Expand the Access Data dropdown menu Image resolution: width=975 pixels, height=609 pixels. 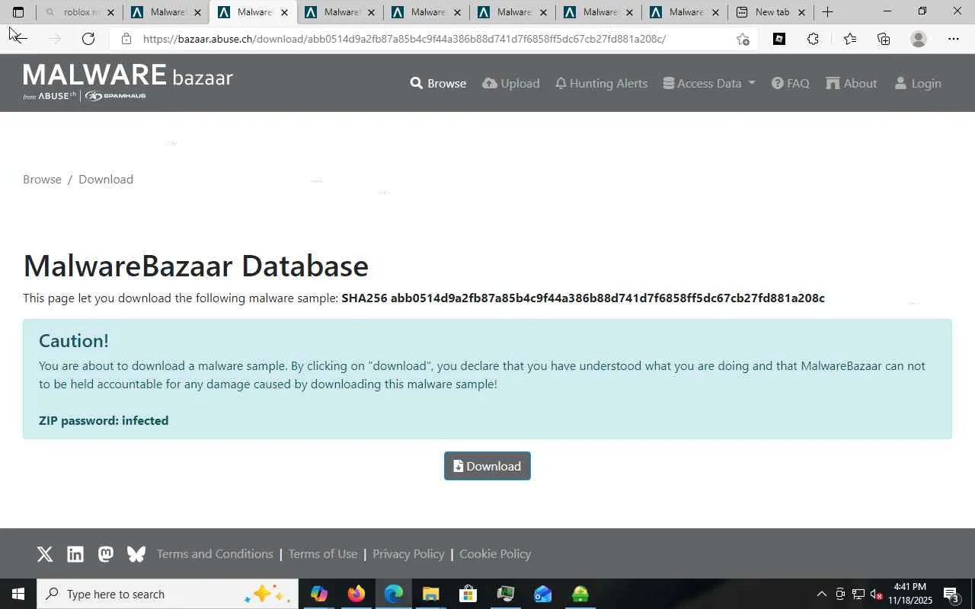pos(709,83)
